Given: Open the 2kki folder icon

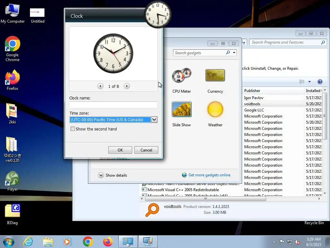Looking at the screenshot, I should [12, 113].
